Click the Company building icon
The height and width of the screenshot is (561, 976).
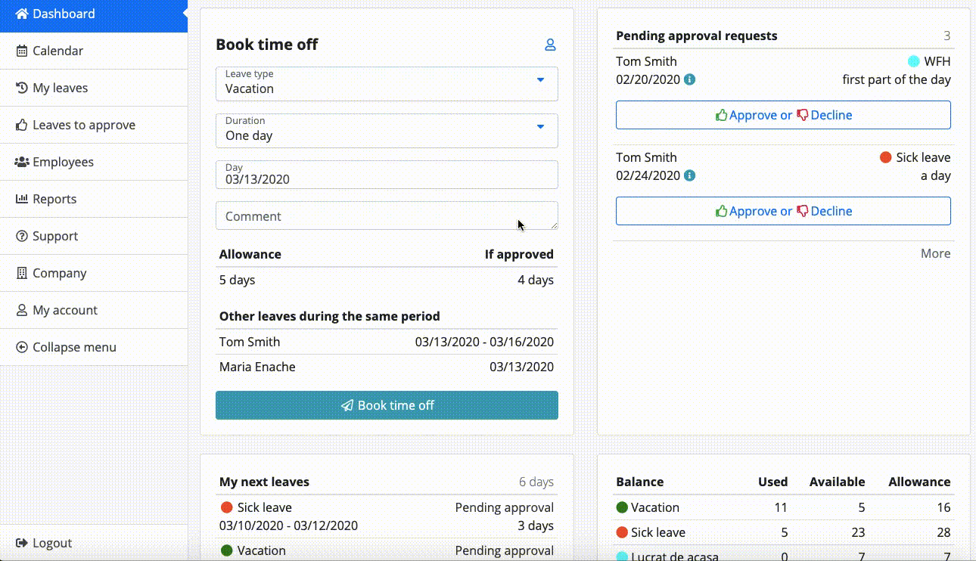click(21, 273)
